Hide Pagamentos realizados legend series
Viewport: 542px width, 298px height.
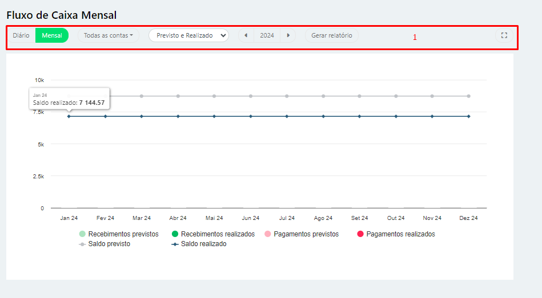point(395,234)
